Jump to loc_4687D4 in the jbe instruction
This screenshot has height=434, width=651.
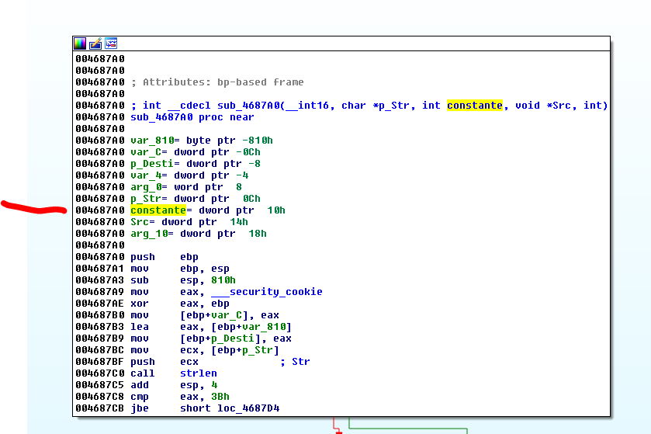click(248, 408)
